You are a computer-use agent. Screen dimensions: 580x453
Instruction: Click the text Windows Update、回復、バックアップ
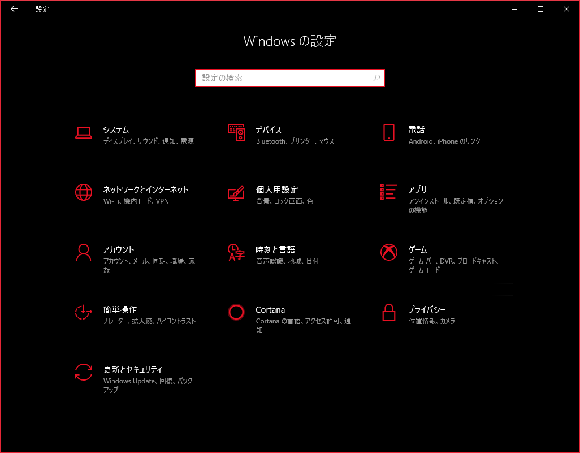148,386
